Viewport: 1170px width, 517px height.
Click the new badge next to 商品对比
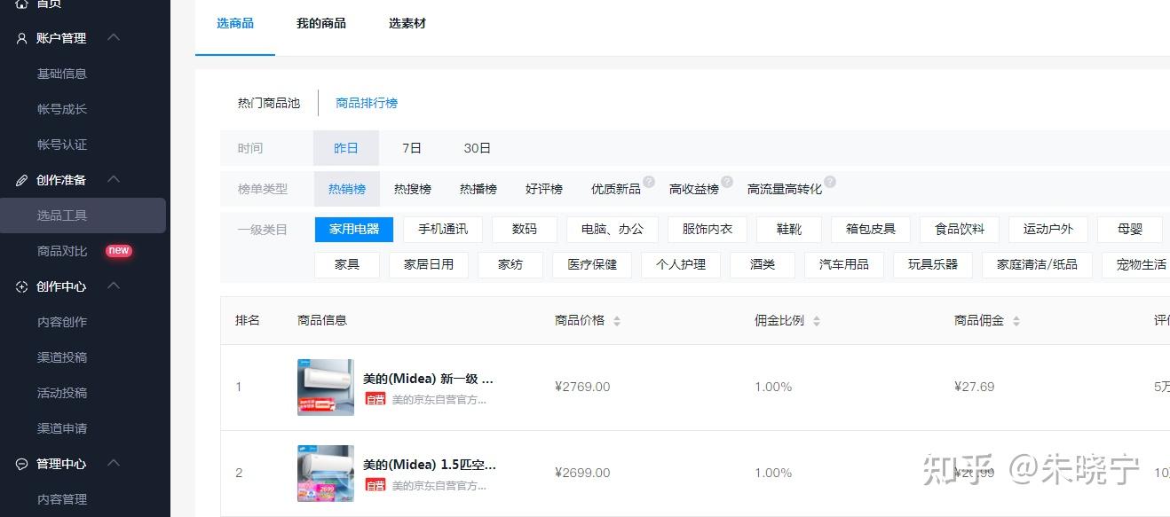[x=119, y=251]
